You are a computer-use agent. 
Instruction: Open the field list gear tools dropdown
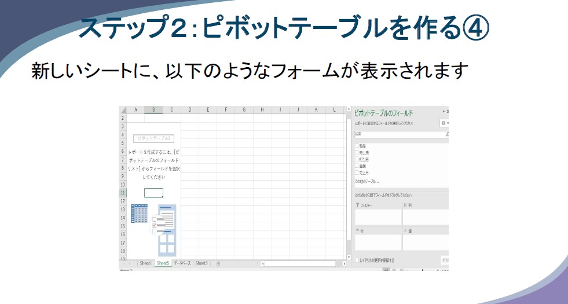click(445, 123)
